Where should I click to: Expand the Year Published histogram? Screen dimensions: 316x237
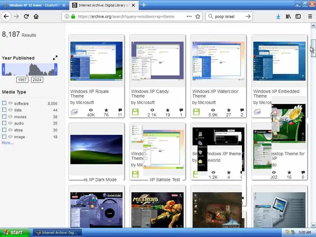point(55,58)
